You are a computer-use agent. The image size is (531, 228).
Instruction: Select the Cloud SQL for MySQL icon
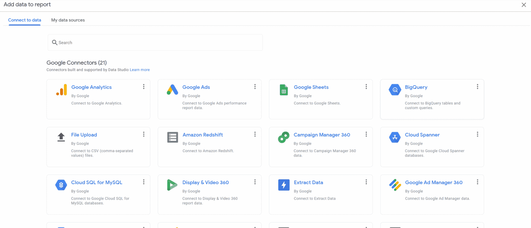pos(61,185)
